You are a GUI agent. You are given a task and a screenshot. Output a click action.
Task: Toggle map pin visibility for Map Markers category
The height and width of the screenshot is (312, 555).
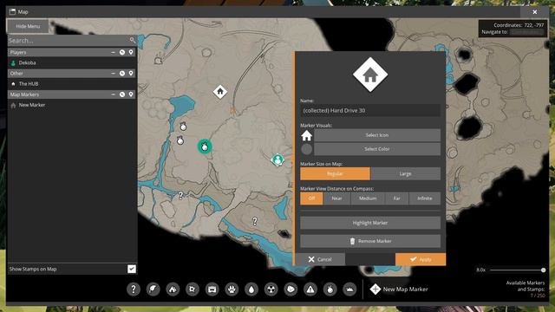[131, 94]
